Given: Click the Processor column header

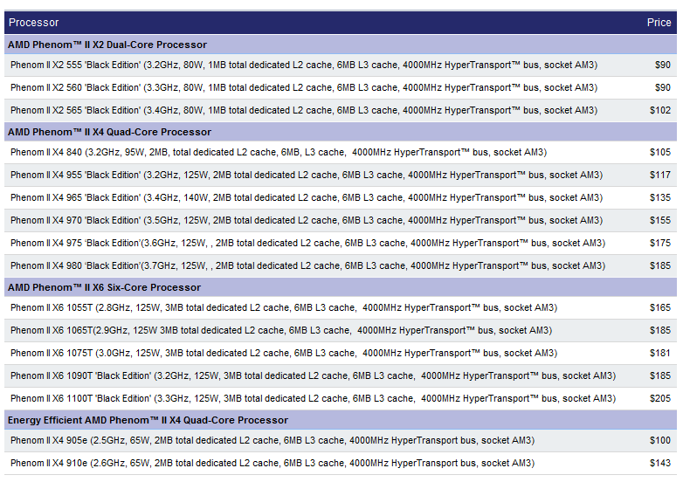Looking at the screenshot, I should click(33, 23).
